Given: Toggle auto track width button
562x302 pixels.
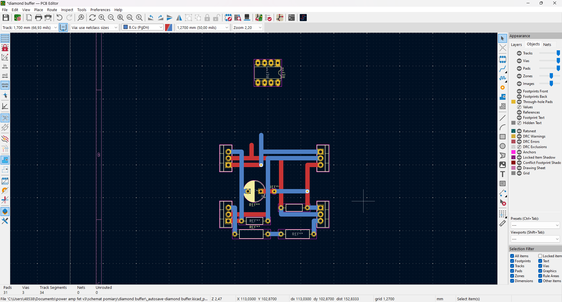Looking at the screenshot, I should tap(63, 28).
